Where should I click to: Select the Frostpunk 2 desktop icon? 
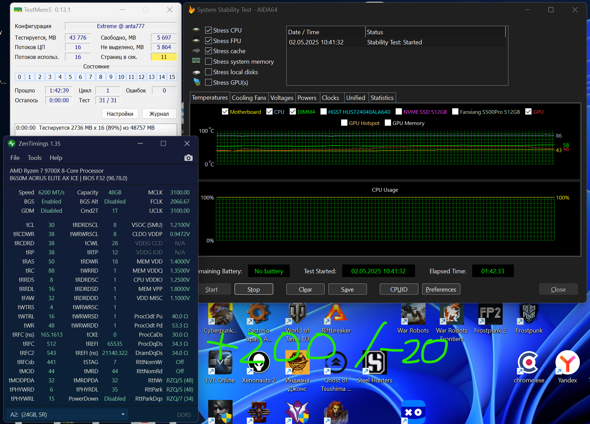[x=490, y=319]
